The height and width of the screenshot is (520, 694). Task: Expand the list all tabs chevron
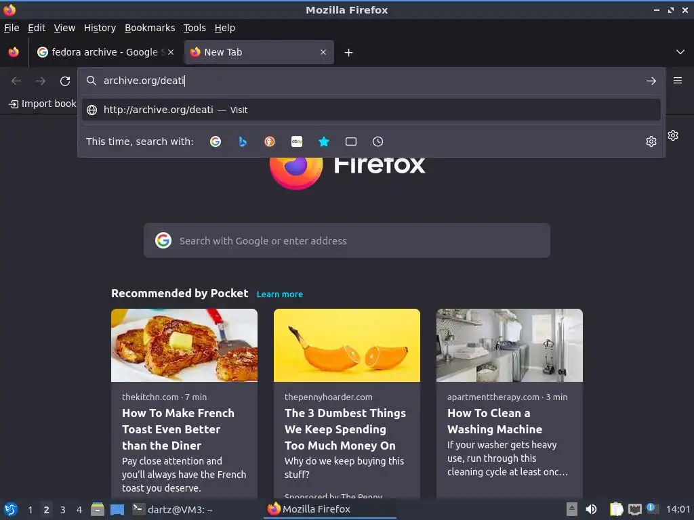[x=680, y=52]
